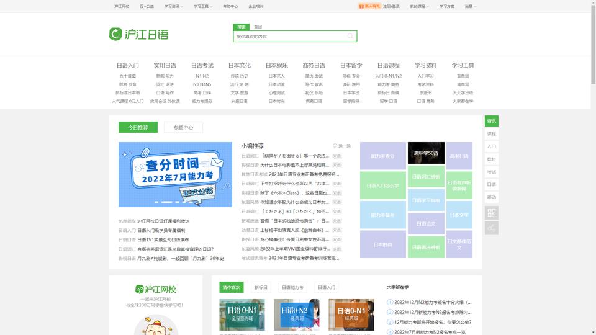Open 日语考试 navigation heading

click(202, 65)
